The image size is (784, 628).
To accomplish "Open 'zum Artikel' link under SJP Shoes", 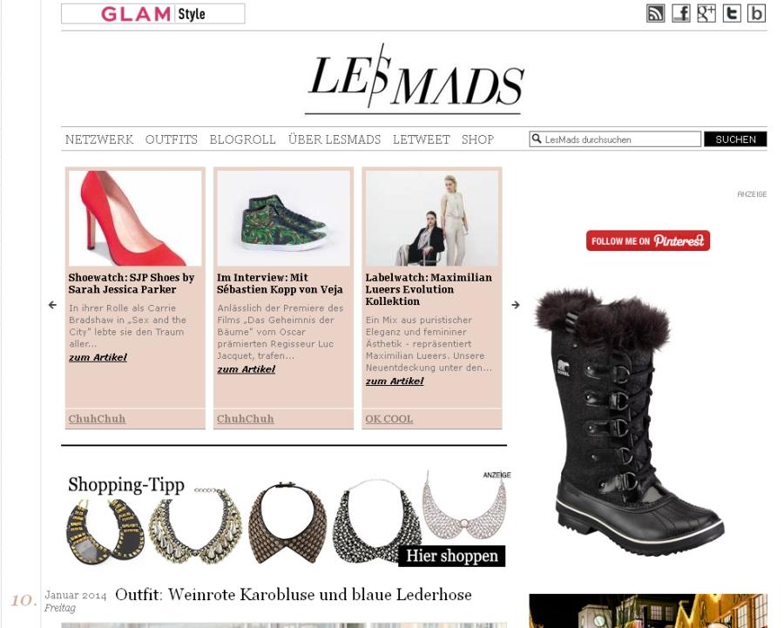I will pos(98,357).
